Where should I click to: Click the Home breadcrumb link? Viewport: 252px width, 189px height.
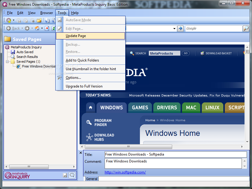pyautogui.click(x=150, y=120)
